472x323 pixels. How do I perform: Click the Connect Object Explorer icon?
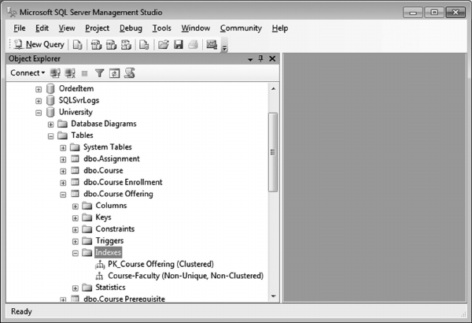55,73
